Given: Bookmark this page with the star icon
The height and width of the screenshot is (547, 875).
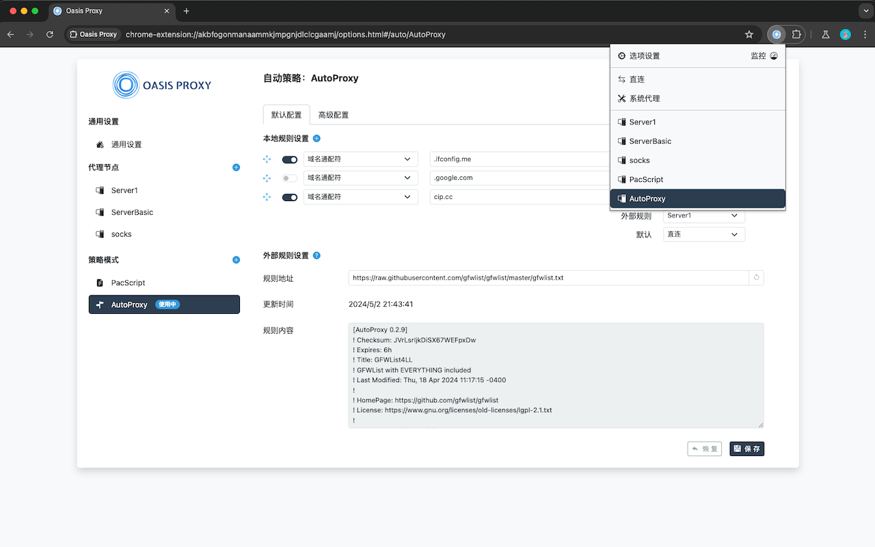Looking at the screenshot, I should 749,34.
